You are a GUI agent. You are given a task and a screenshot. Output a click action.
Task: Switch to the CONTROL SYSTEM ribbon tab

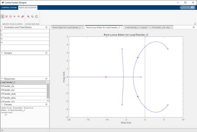(9, 8)
